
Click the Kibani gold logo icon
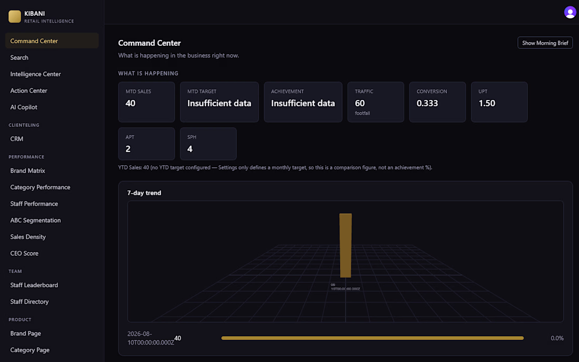pos(15,17)
